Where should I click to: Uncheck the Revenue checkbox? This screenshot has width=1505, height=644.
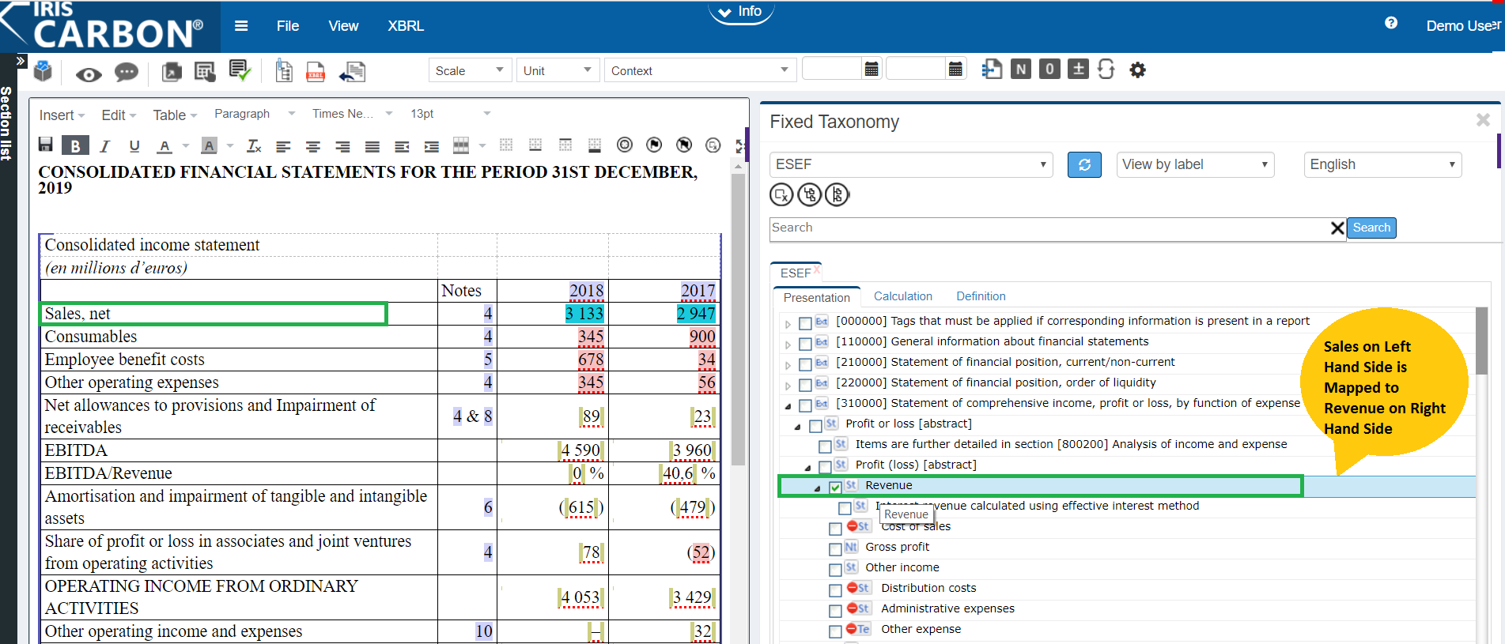pyautogui.click(x=835, y=488)
